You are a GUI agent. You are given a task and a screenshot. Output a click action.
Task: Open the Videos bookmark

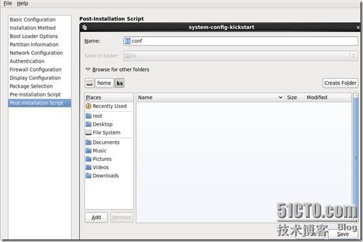[109, 167]
